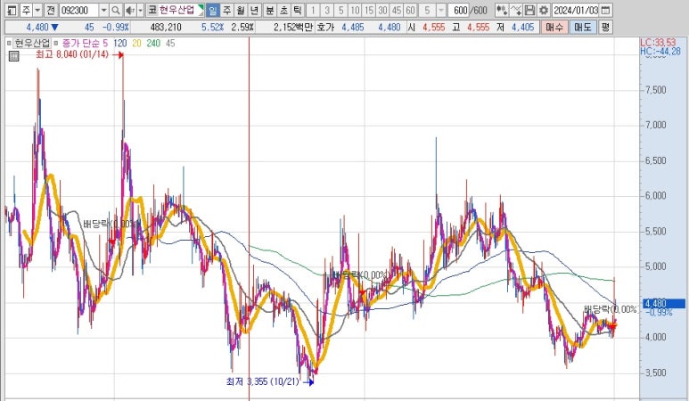Click the LC:33.53 indicator text
The image size is (689, 401).
658,43
